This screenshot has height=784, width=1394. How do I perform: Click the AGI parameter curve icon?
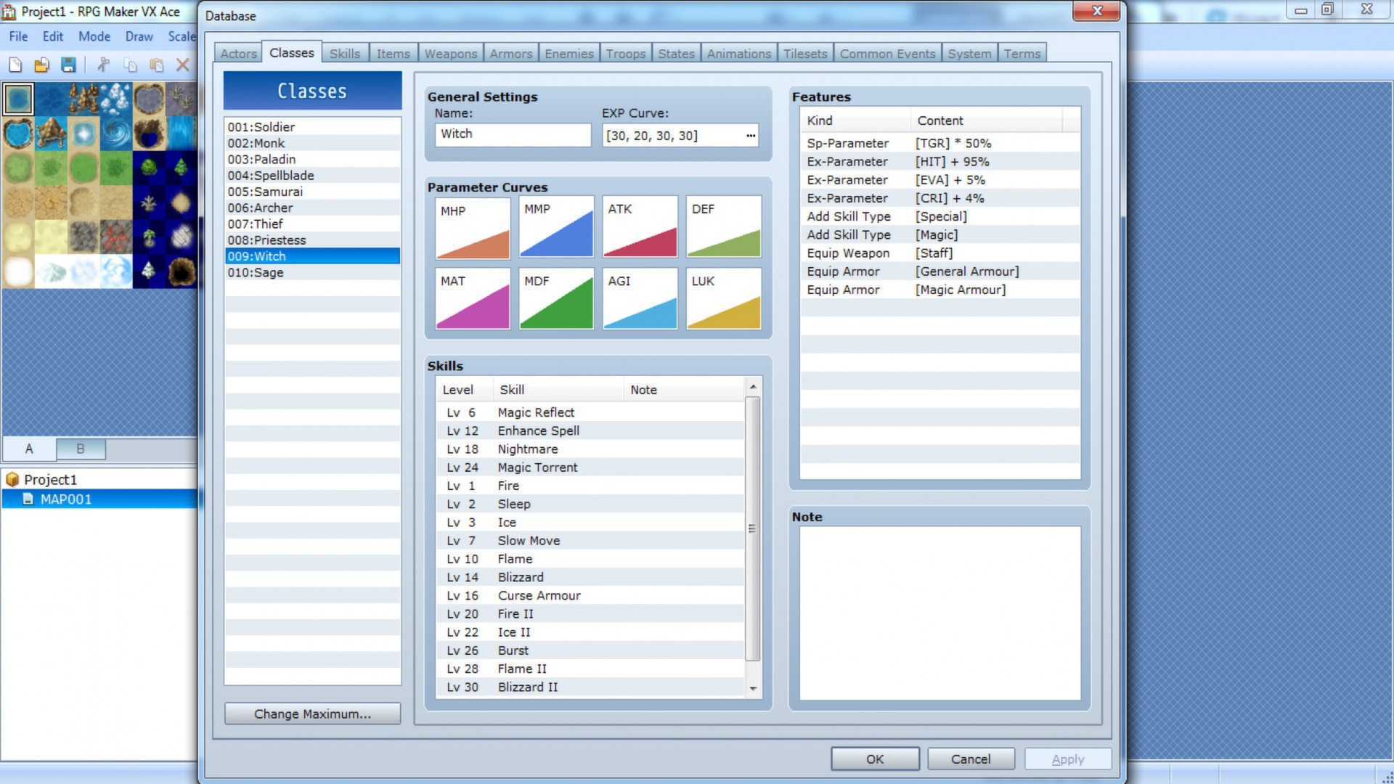tap(640, 298)
